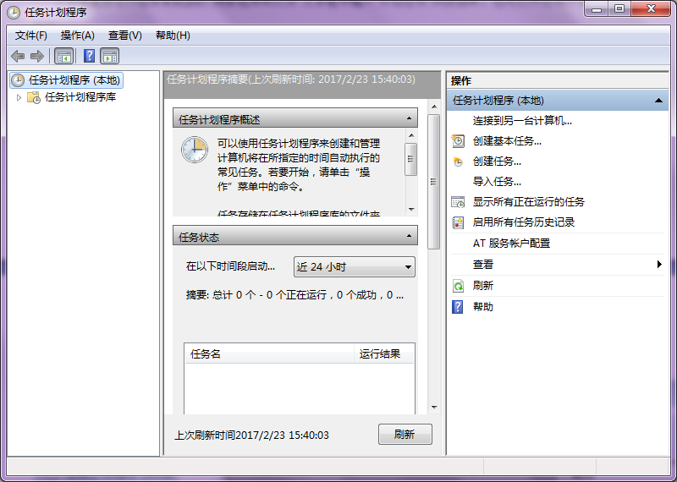Click the blue 帮助 question mark icon in the actions pane

click(458, 307)
